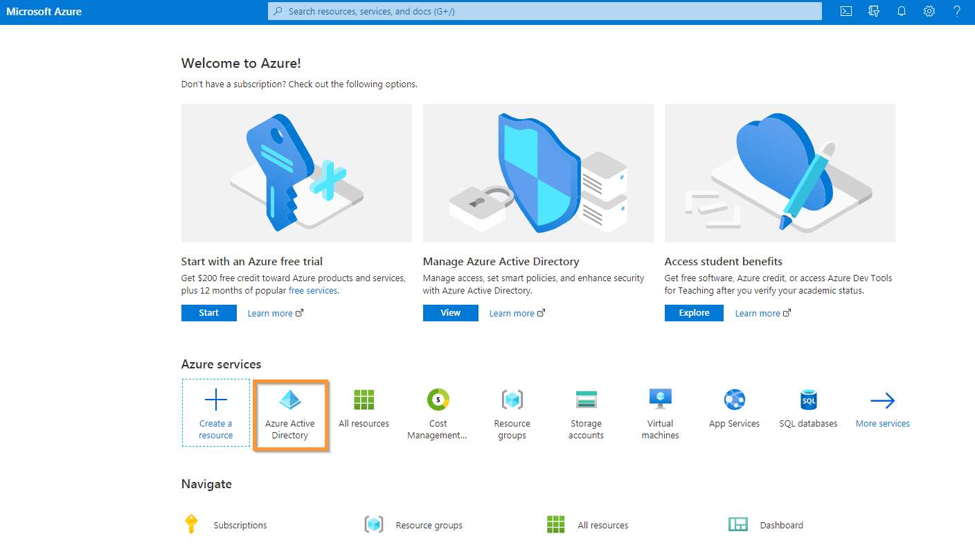Go to Microsoft Azure home title
Image resolution: width=975 pixels, height=554 pixels.
(x=44, y=11)
